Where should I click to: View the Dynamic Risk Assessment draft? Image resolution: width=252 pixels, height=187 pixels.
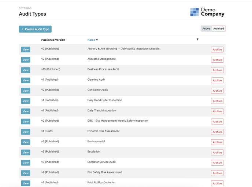[26, 132]
